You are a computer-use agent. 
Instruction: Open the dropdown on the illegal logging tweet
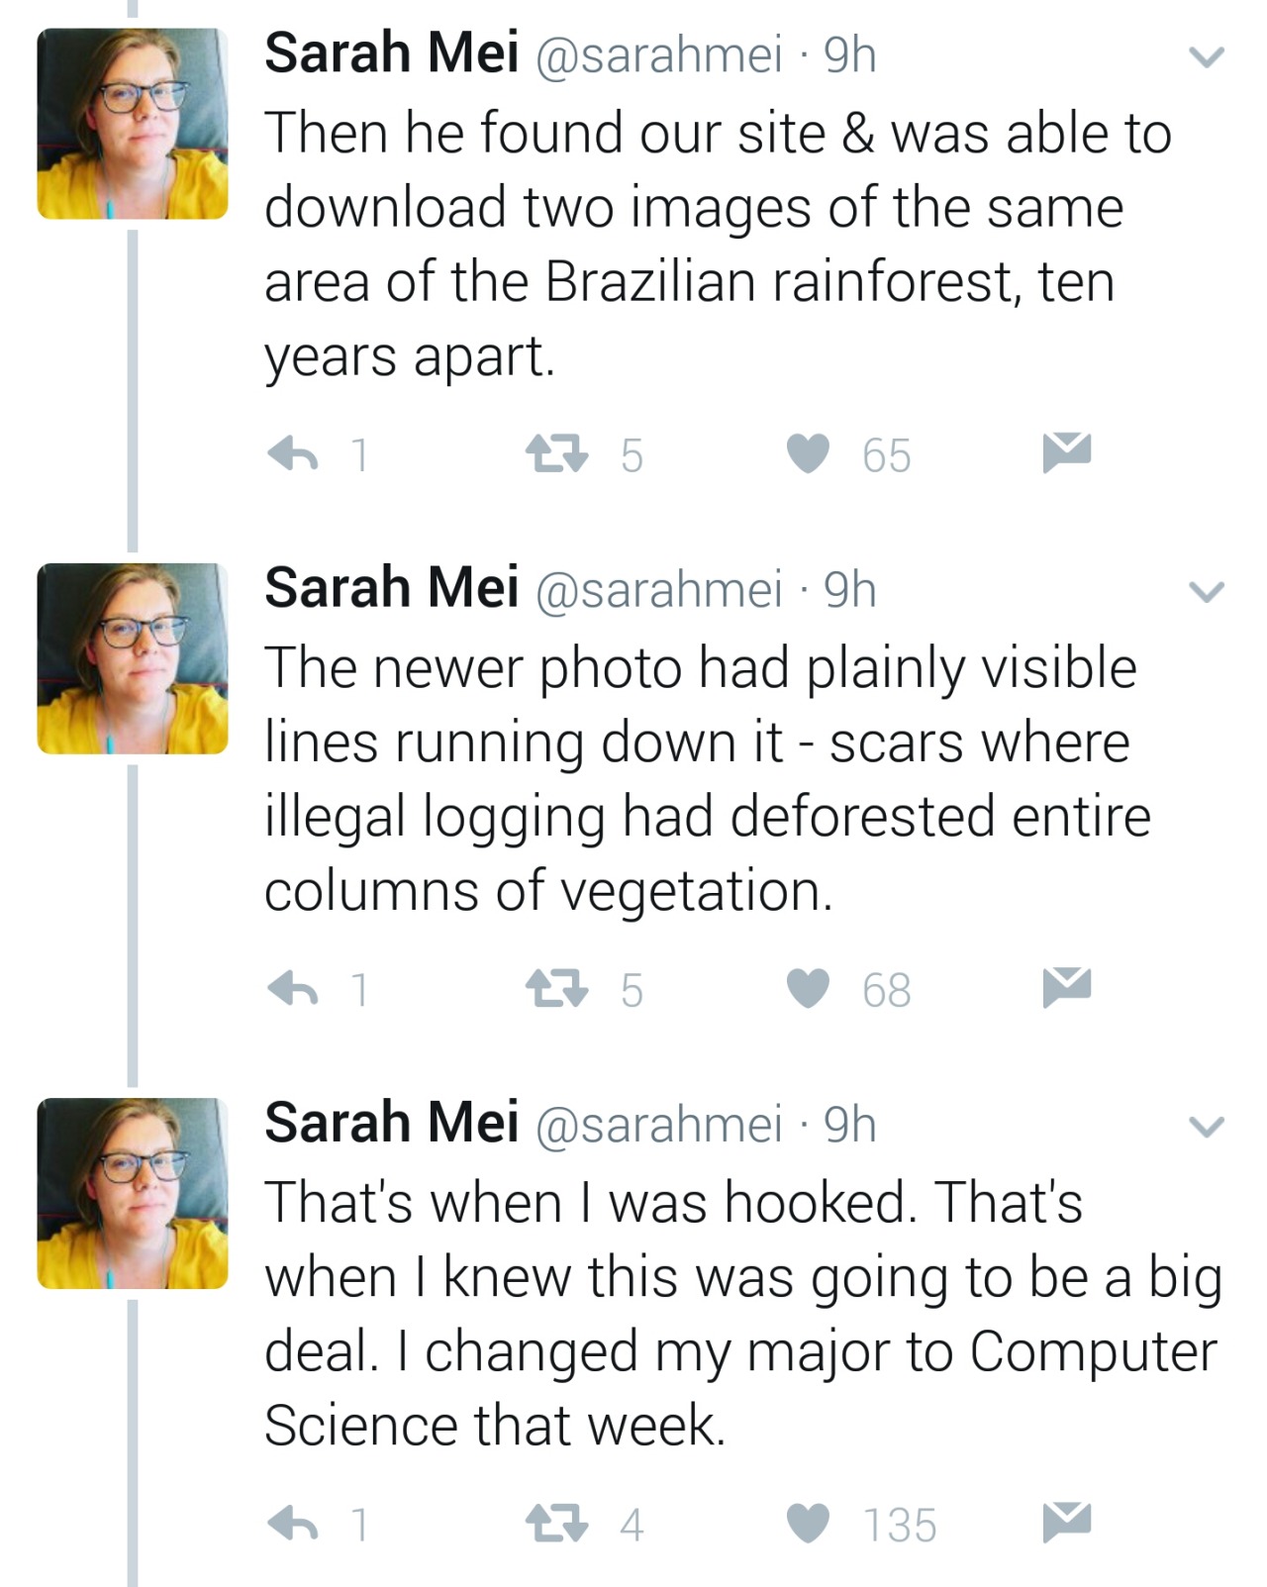(1206, 593)
